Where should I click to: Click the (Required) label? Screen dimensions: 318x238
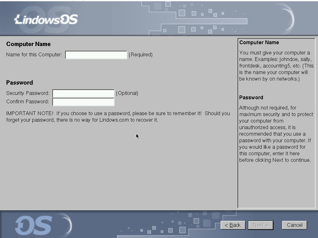point(141,55)
